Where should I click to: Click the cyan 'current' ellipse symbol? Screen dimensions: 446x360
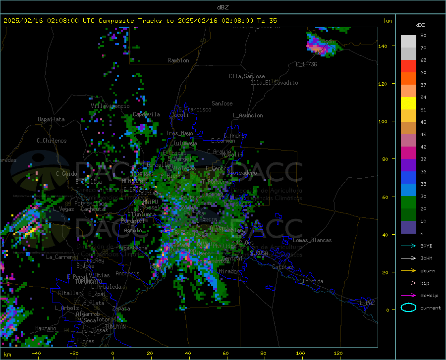408,308
